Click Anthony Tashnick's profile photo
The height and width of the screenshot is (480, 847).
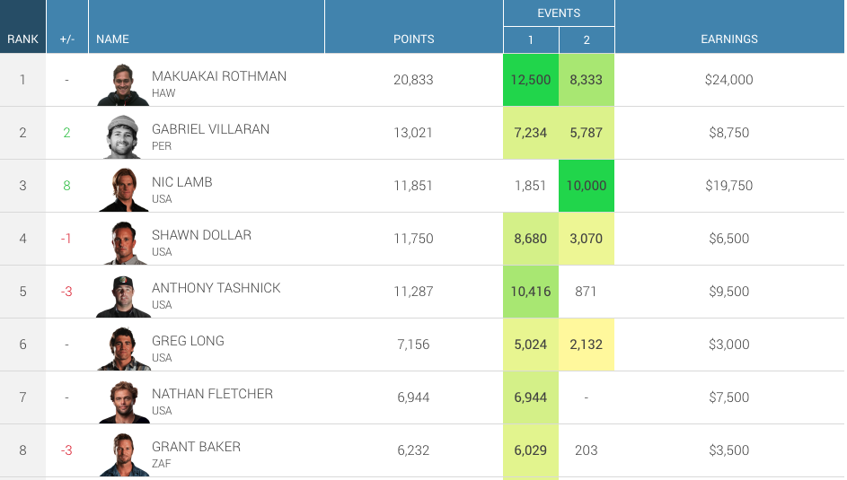[123, 296]
